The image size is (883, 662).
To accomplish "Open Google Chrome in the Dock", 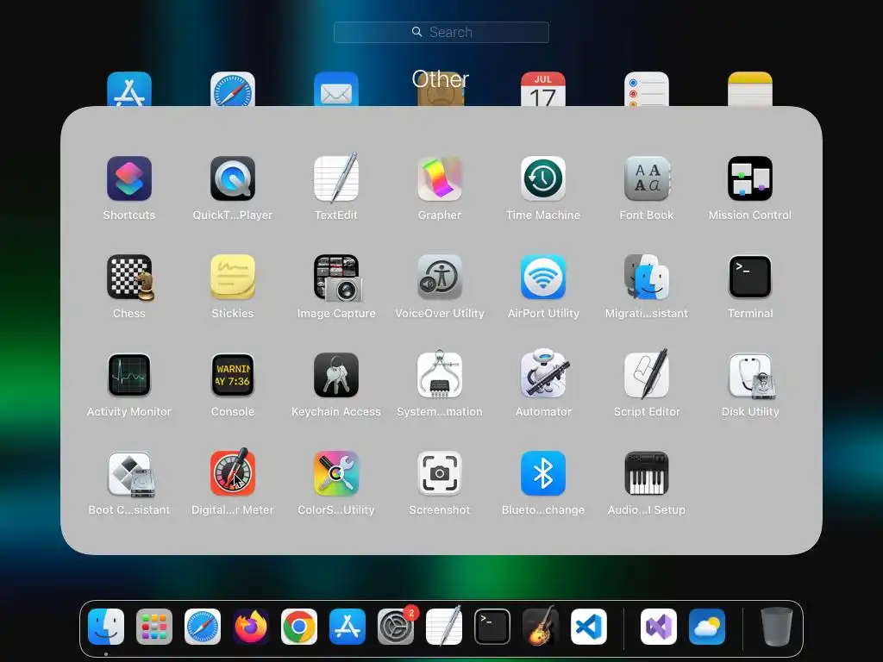I will pyautogui.click(x=299, y=628).
